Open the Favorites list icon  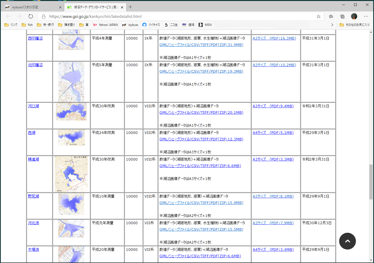pyautogui.click(x=331, y=16)
